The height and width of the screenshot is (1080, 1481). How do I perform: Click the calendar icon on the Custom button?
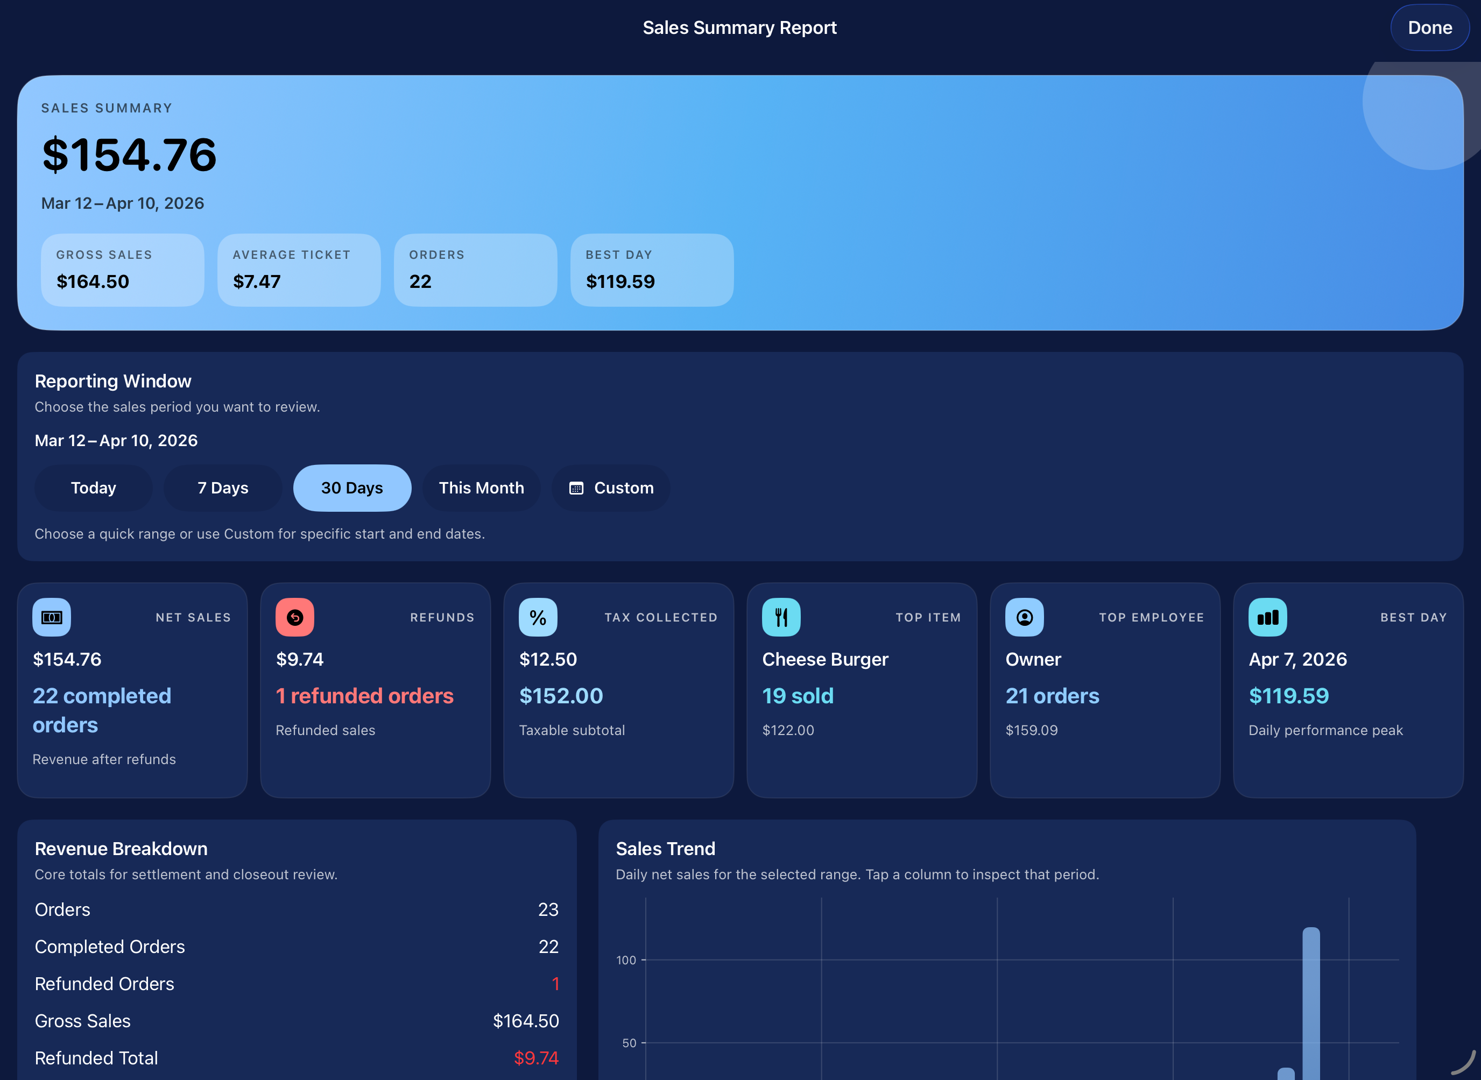(x=576, y=488)
